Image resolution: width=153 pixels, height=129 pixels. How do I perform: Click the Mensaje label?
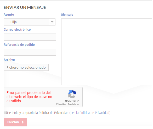(67, 15)
